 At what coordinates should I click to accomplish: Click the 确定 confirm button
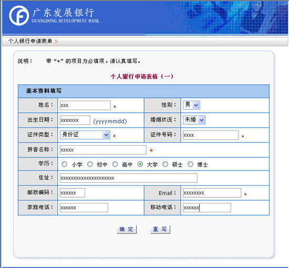127,229
